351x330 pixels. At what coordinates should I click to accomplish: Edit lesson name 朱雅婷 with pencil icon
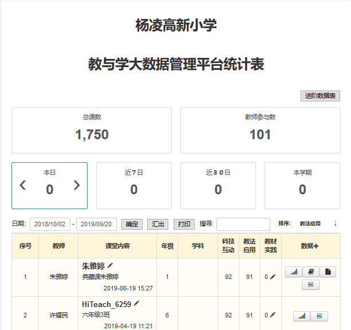[x=111, y=266]
